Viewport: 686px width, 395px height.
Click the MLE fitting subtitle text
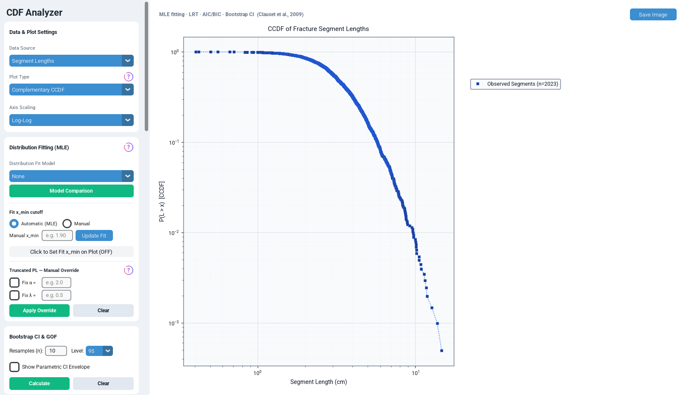click(x=231, y=14)
